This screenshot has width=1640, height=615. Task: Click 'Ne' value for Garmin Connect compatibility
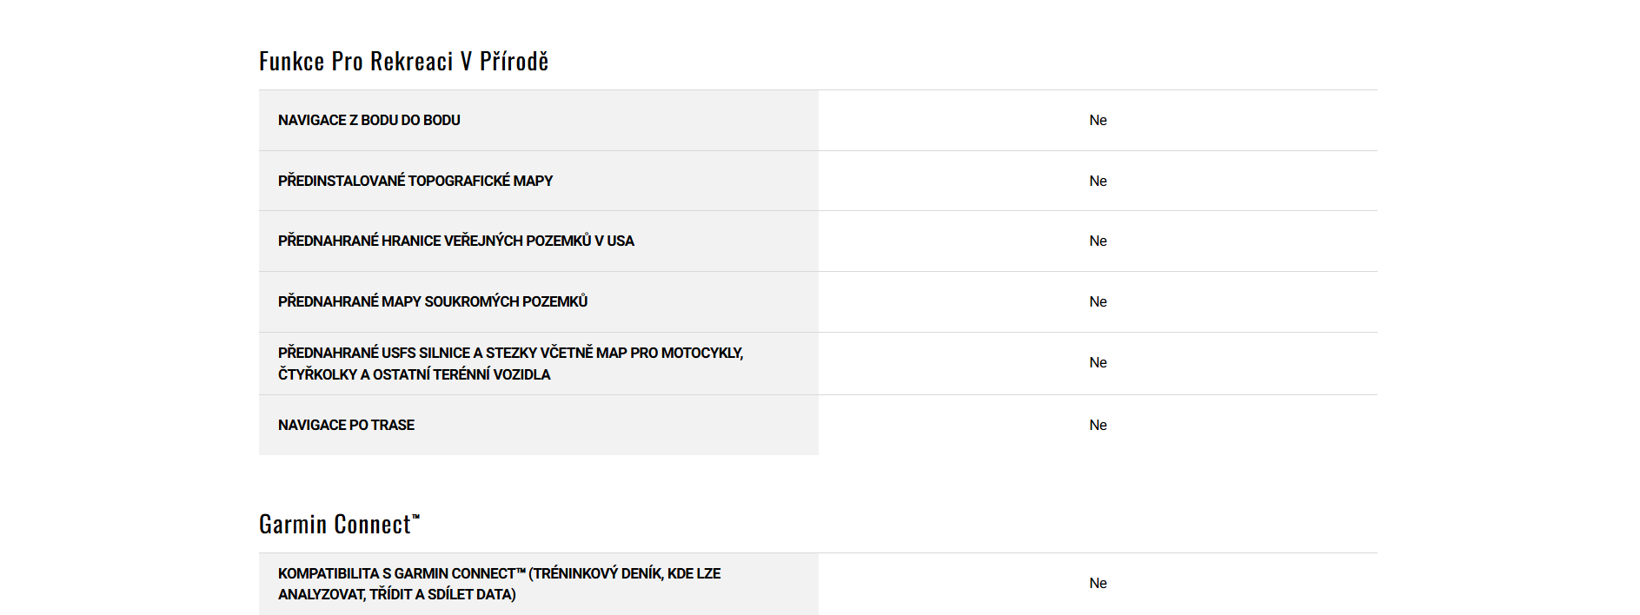[x=1098, y=583]
